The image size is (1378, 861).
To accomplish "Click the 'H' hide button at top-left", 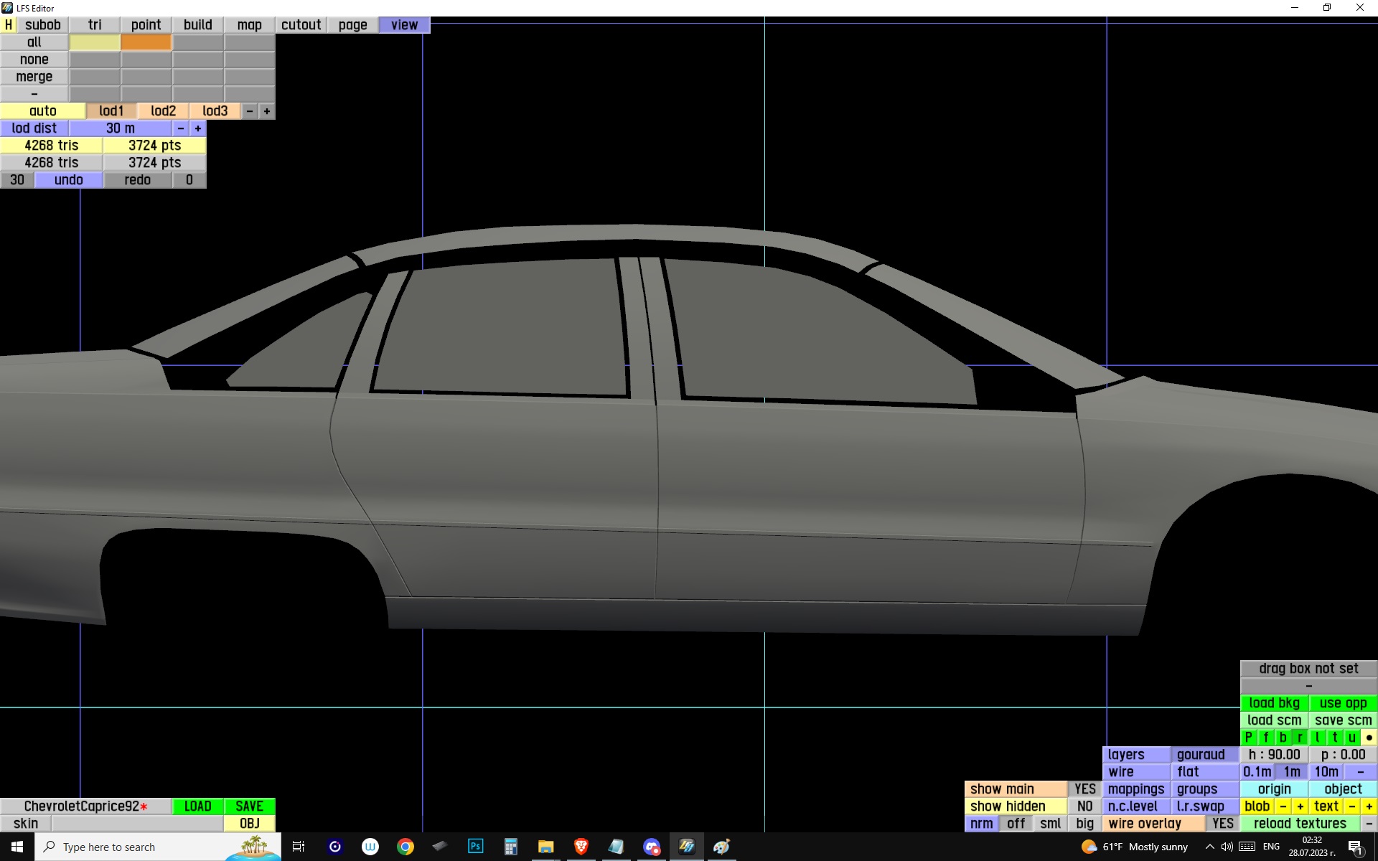I will [8, 25].
